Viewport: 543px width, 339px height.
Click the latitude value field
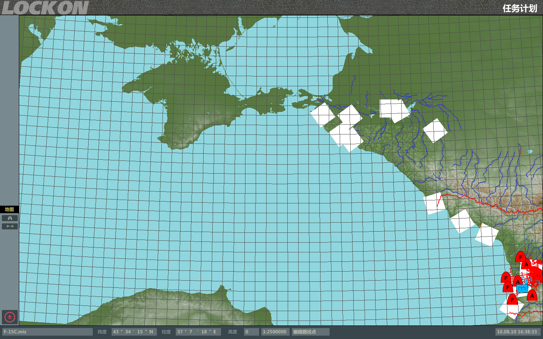(134, 332)
